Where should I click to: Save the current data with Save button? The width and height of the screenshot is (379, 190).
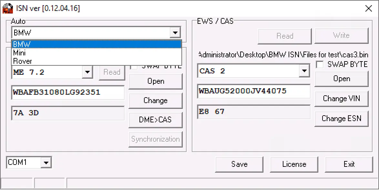tap(239, 165)
